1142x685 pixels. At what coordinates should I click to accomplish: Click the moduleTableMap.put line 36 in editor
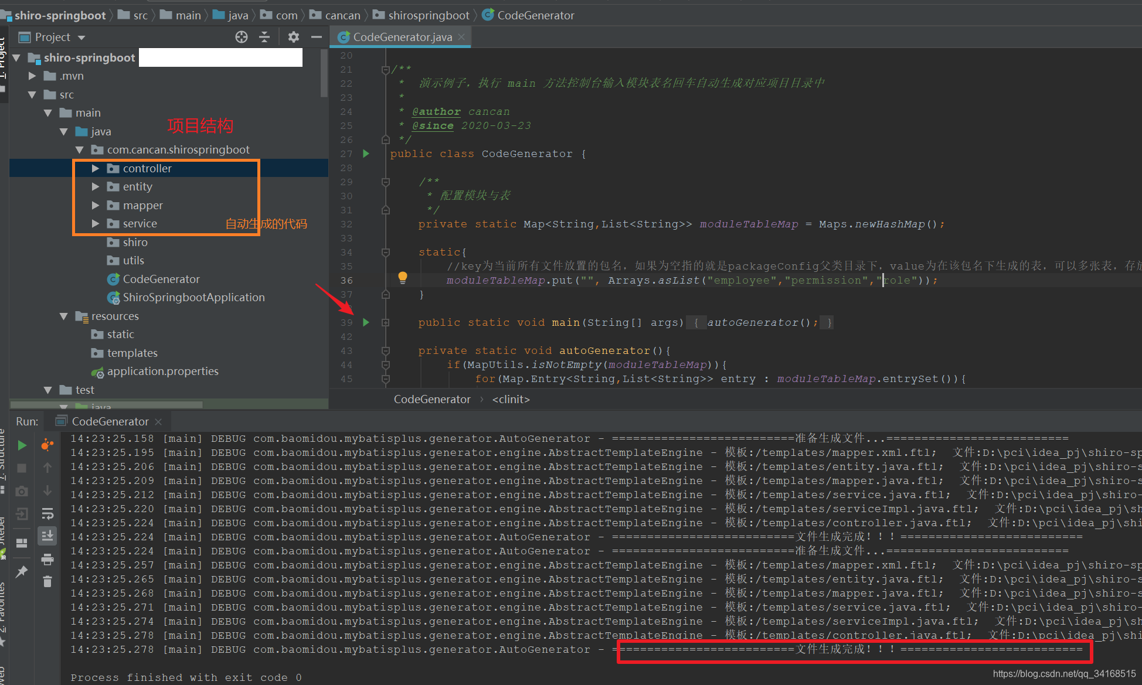coord(692,280)
